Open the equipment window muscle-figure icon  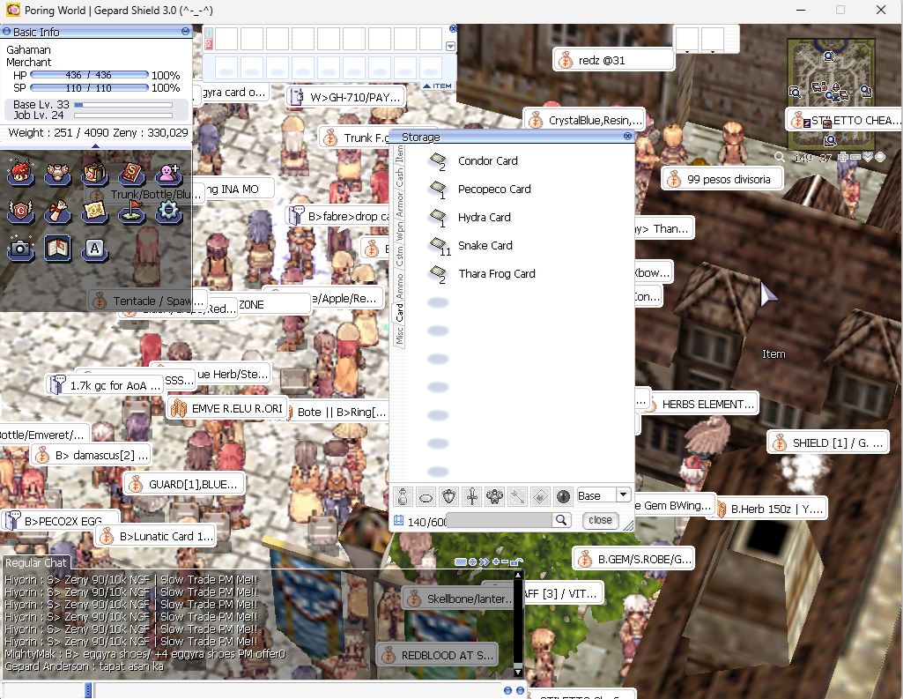click(57, 174)
